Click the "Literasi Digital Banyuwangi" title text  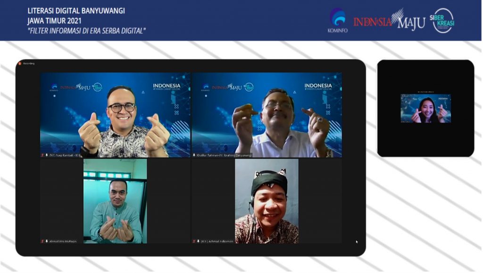pyautogui.click(x=75, y=10)
